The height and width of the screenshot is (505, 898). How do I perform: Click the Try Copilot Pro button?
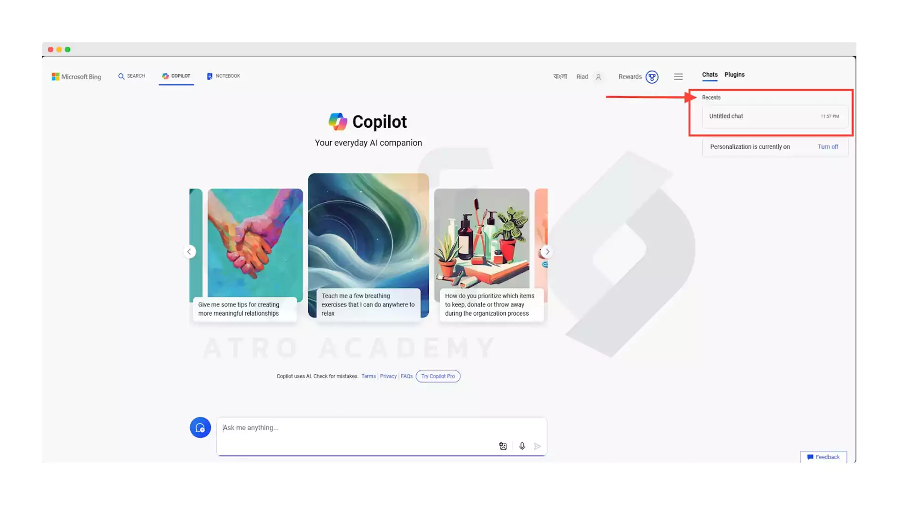coord(438,376)
